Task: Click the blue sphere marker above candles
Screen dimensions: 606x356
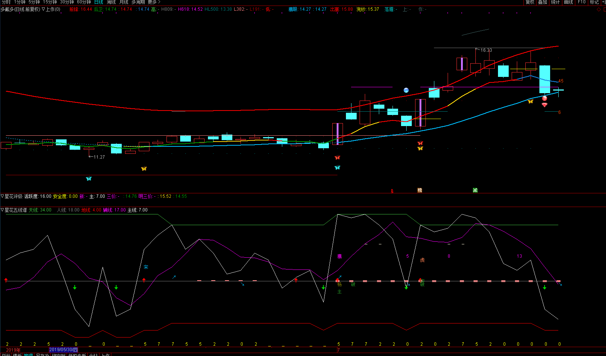Action: pos(406,90)
